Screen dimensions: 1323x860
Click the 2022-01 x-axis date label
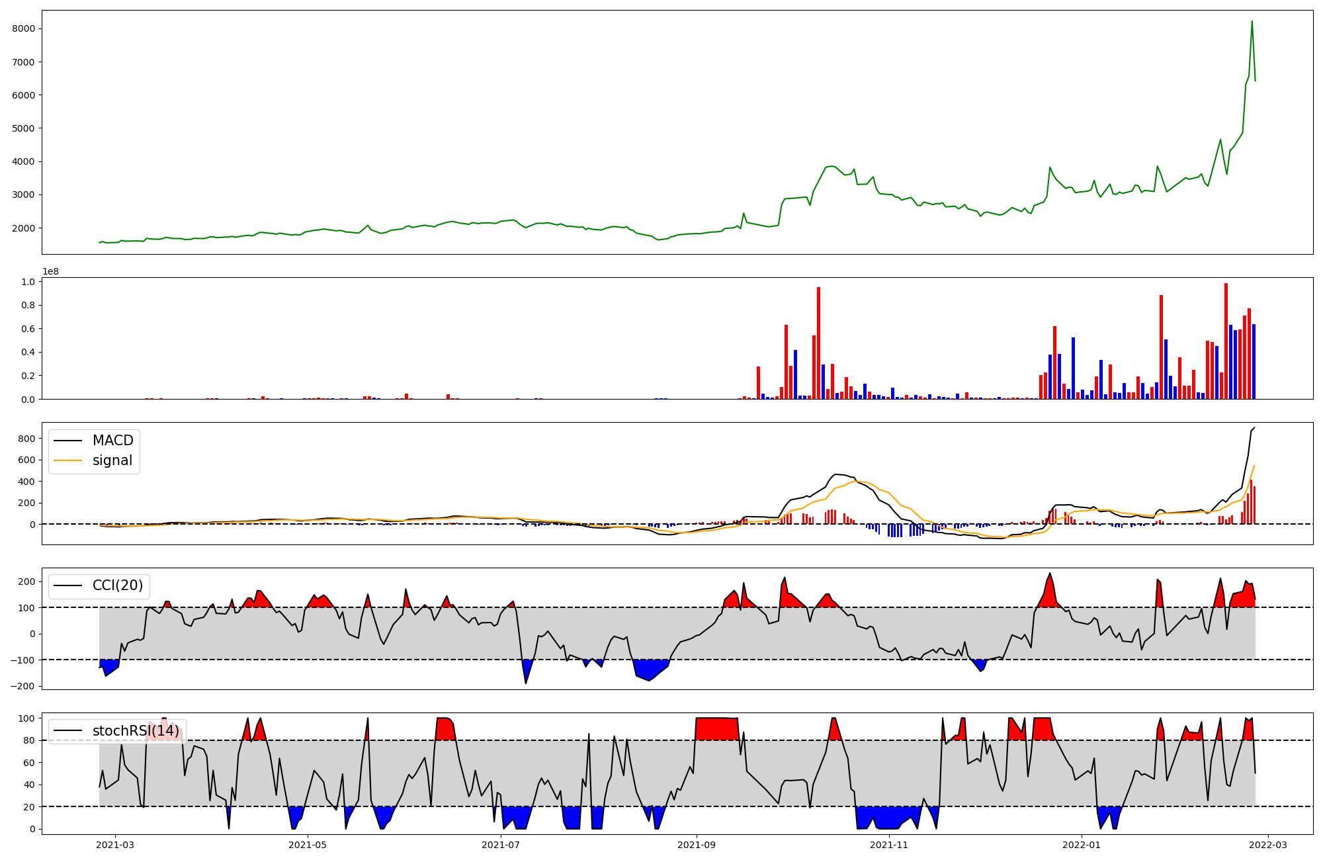click(x=1082, y=844)
